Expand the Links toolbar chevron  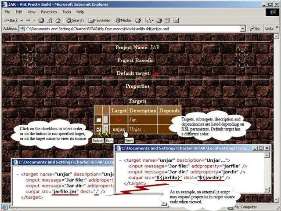277,27
